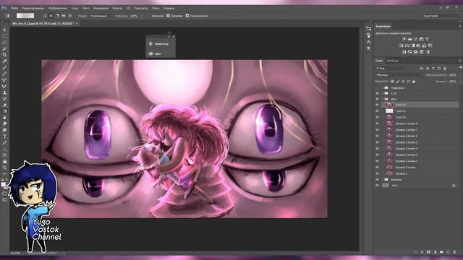Screen dimensions: 463x260
Task: Click the layer styles fx icon
Action: tap(422, 252)
